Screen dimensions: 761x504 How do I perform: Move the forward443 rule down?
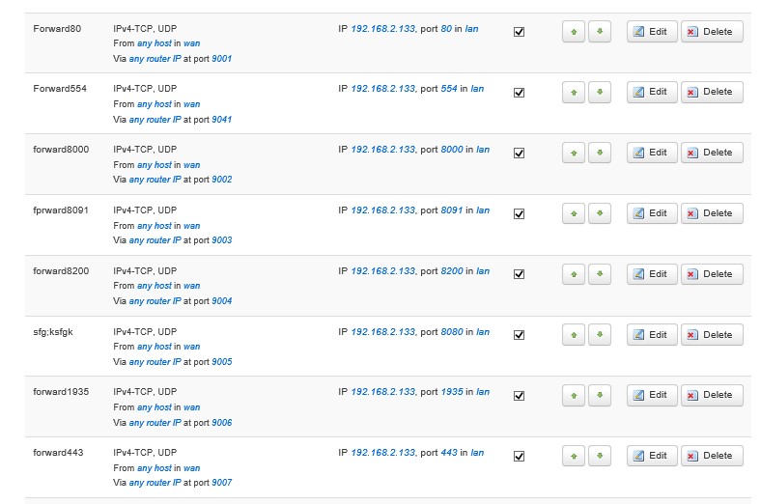point(600,456)
